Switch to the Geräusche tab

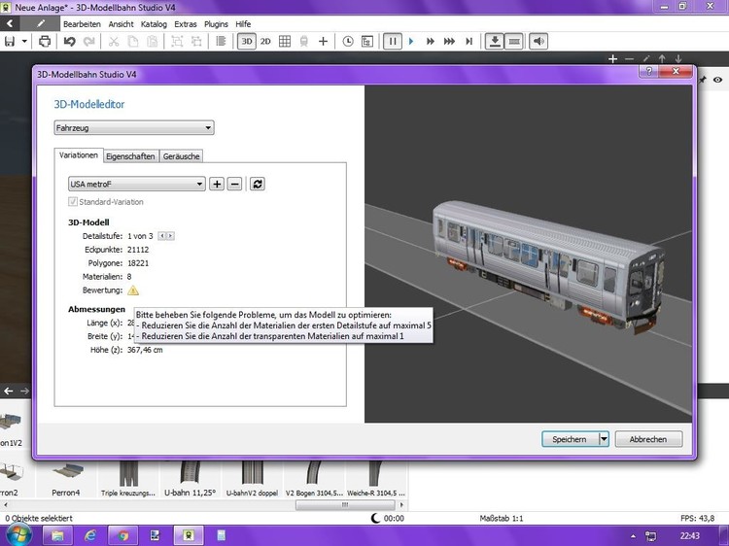tap(182, 156)
